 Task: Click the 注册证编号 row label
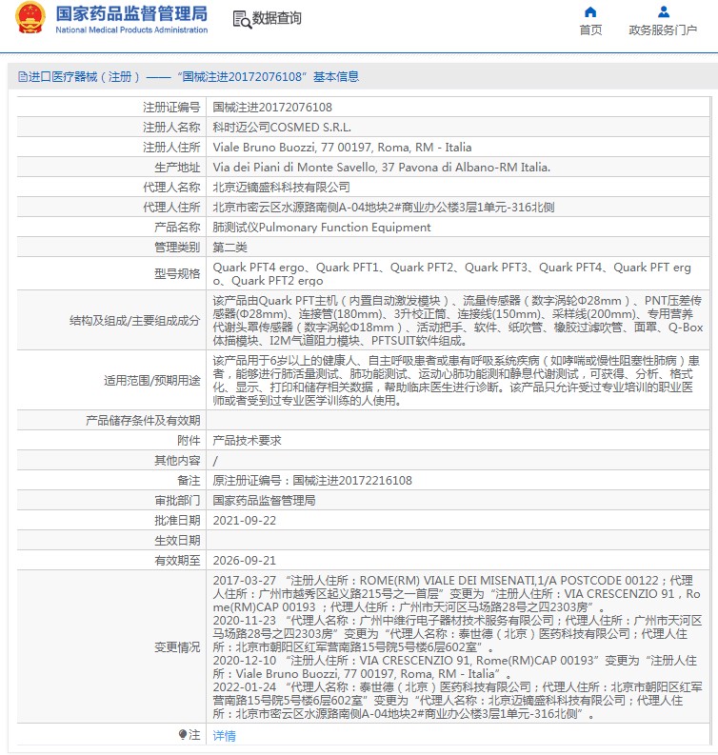click(x=171, y=107)
